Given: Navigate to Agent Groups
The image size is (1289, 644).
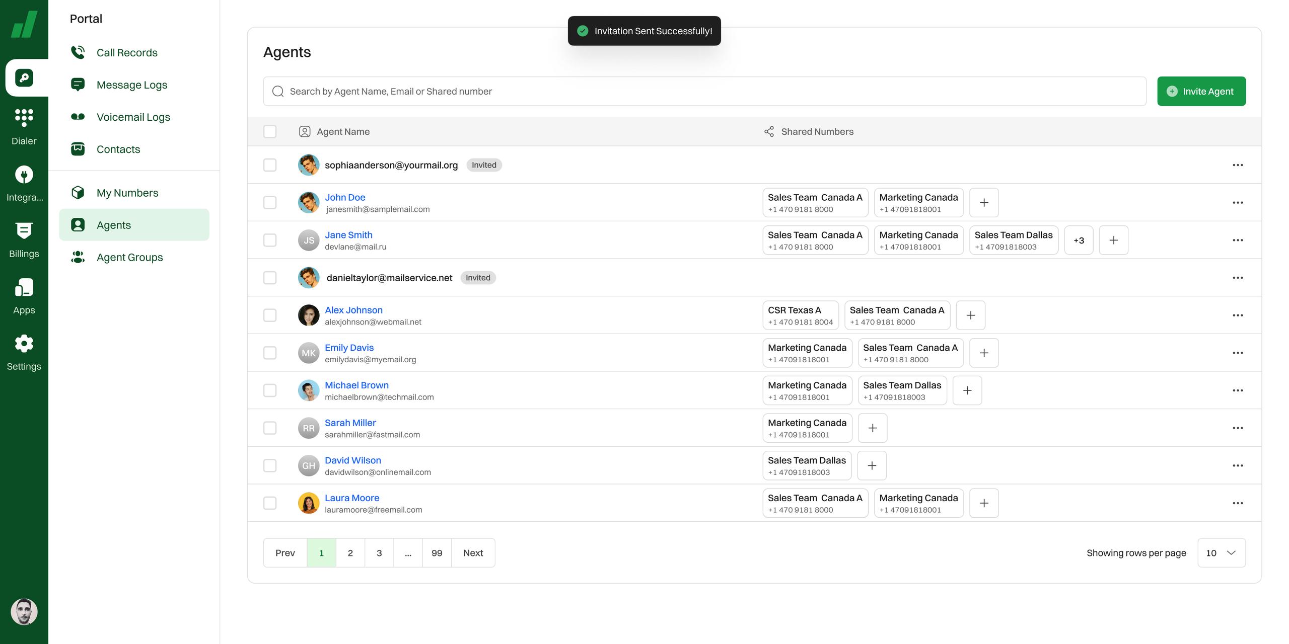Looking at the screenshot, I should coord(129,257).
